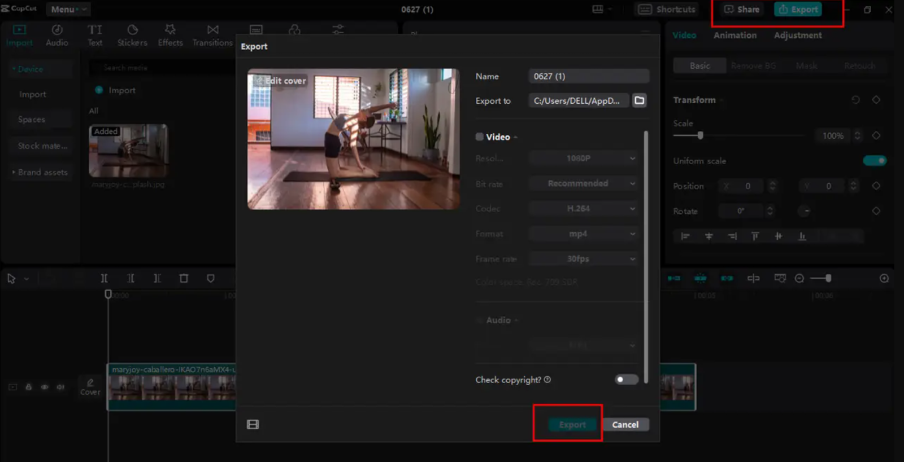Toggle the Uniform scale switch
The width and height of the screenshot is (904, 462).
click(875, 161)
